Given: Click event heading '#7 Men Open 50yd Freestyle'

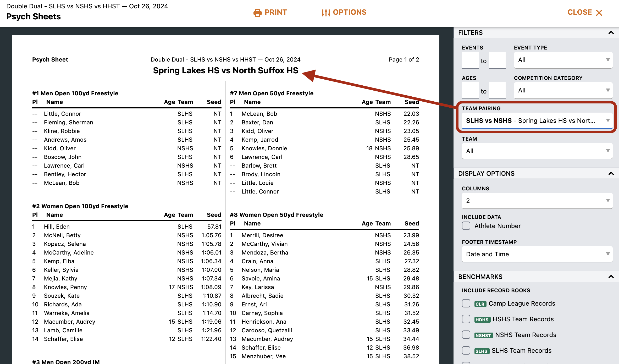Looking at the screenshot, I should pyautogui.click(x=272, y=93).
